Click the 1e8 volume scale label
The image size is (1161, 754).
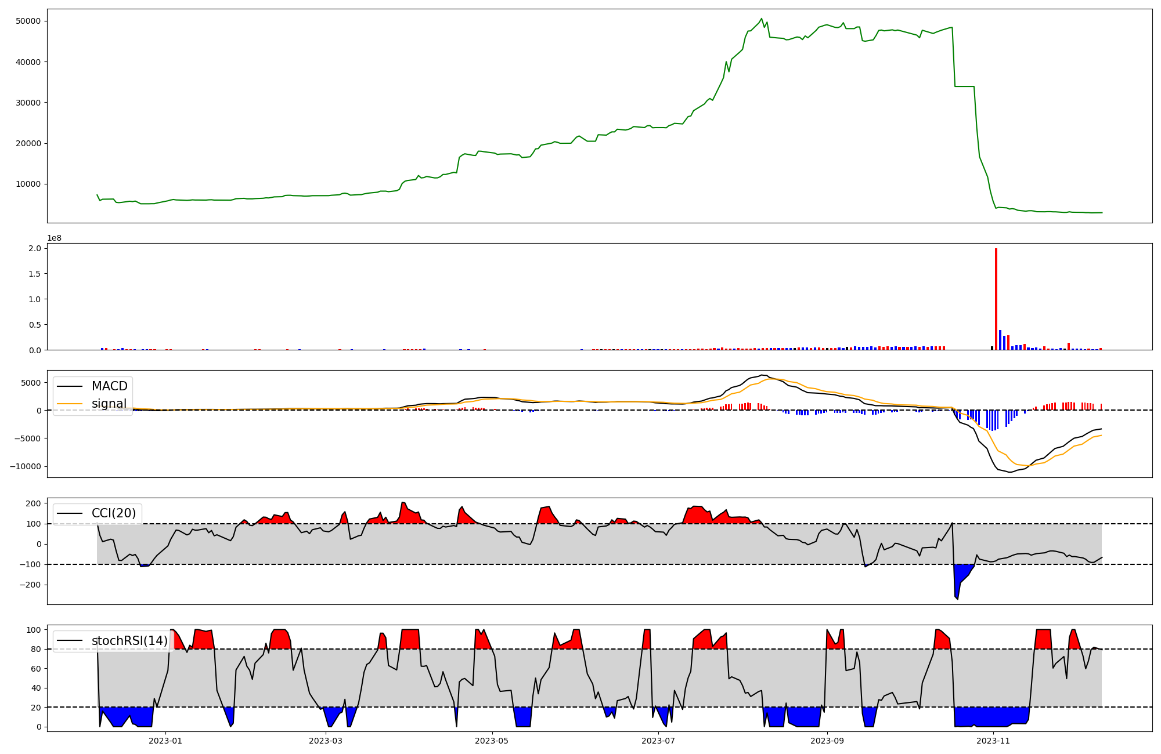(x=54, y=238)
